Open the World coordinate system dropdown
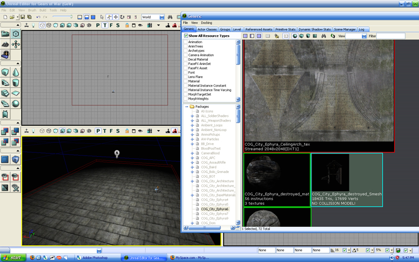This screenshot has height=262, width=419. [x=162, y=17]
